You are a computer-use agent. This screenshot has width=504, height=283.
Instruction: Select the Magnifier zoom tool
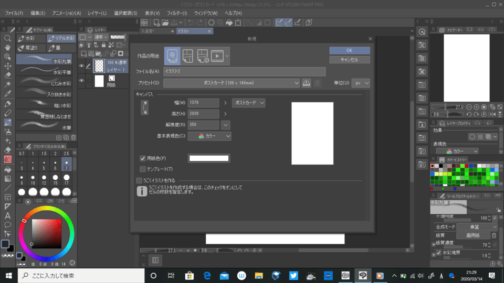pyautogui.click(x=8, y=38)
